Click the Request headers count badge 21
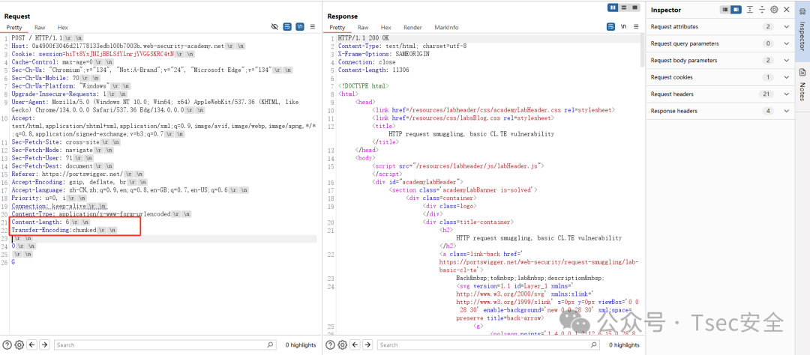810x355 pixels. click(767, 94)
